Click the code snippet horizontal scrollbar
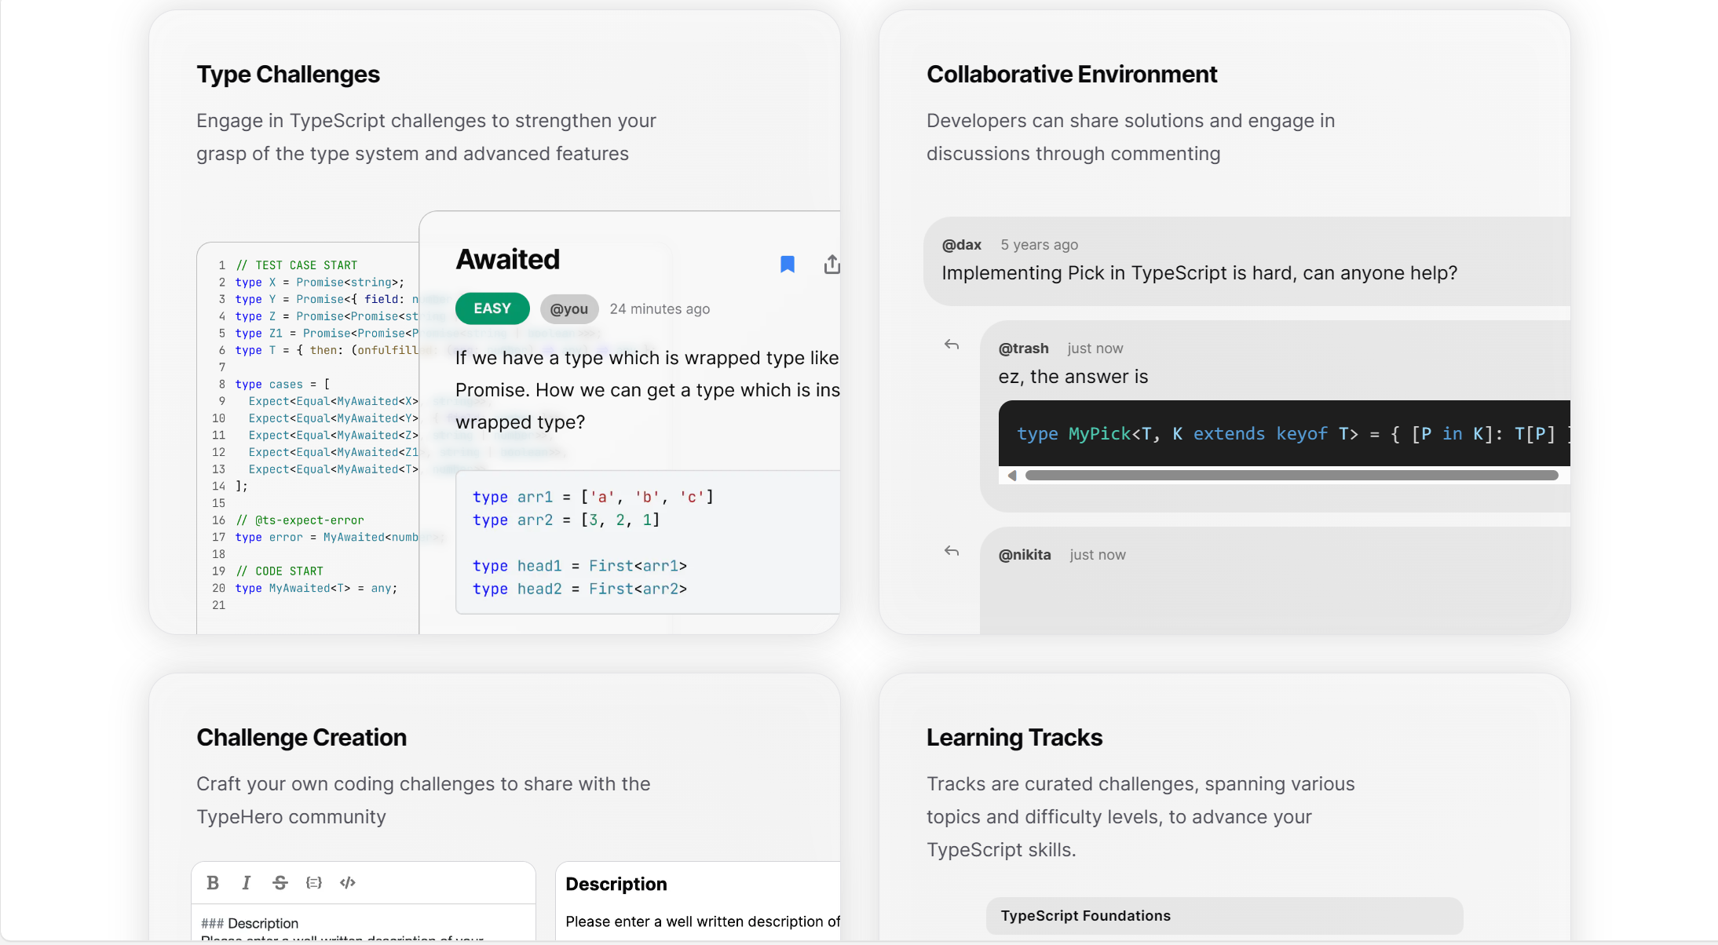1718x945 pixels. [x=1292, y=476]
